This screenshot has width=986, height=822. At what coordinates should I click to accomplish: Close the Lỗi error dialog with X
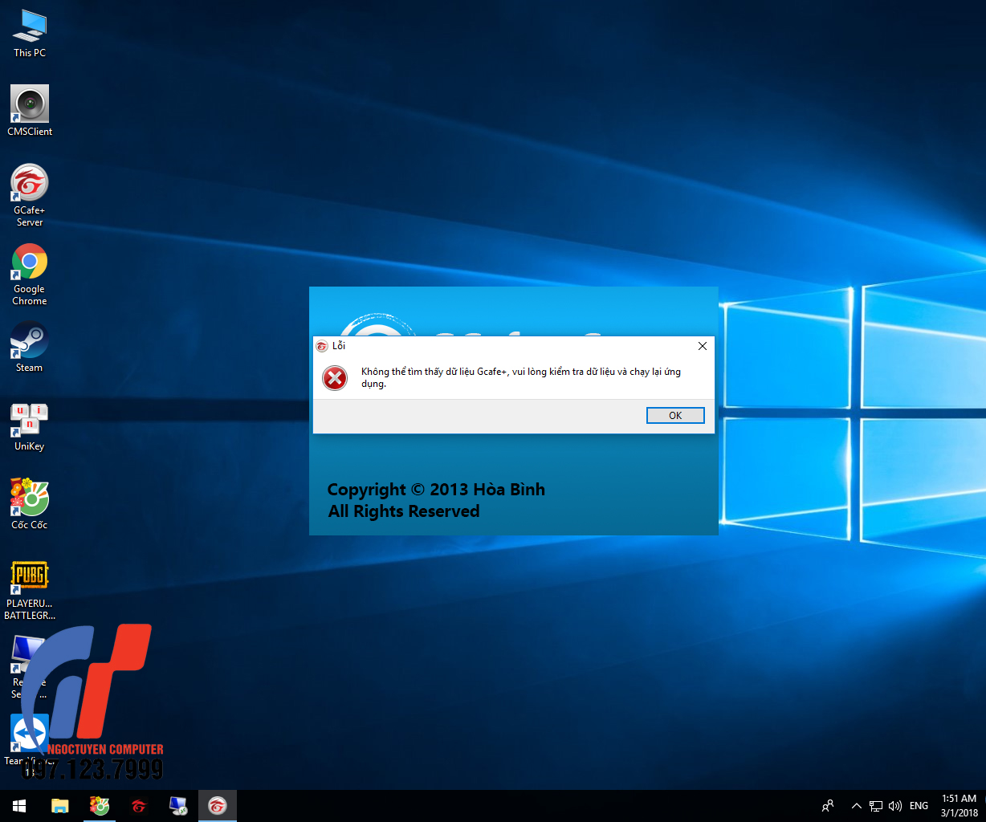tap(703, 346)
